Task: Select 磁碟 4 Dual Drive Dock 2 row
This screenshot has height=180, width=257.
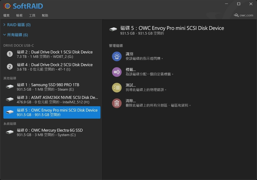Action: [52, 67]
